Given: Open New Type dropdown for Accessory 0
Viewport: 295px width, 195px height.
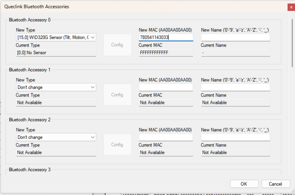Looking at the screenshot, I should pos(56,37).
